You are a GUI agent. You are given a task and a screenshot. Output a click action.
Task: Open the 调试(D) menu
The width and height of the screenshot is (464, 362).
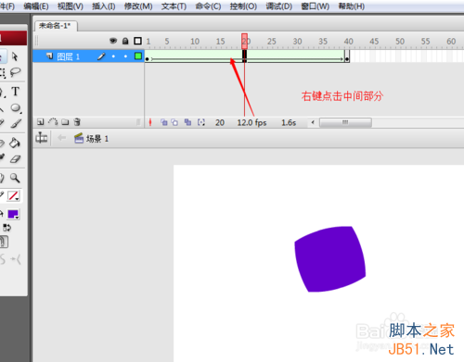[279, 6]
